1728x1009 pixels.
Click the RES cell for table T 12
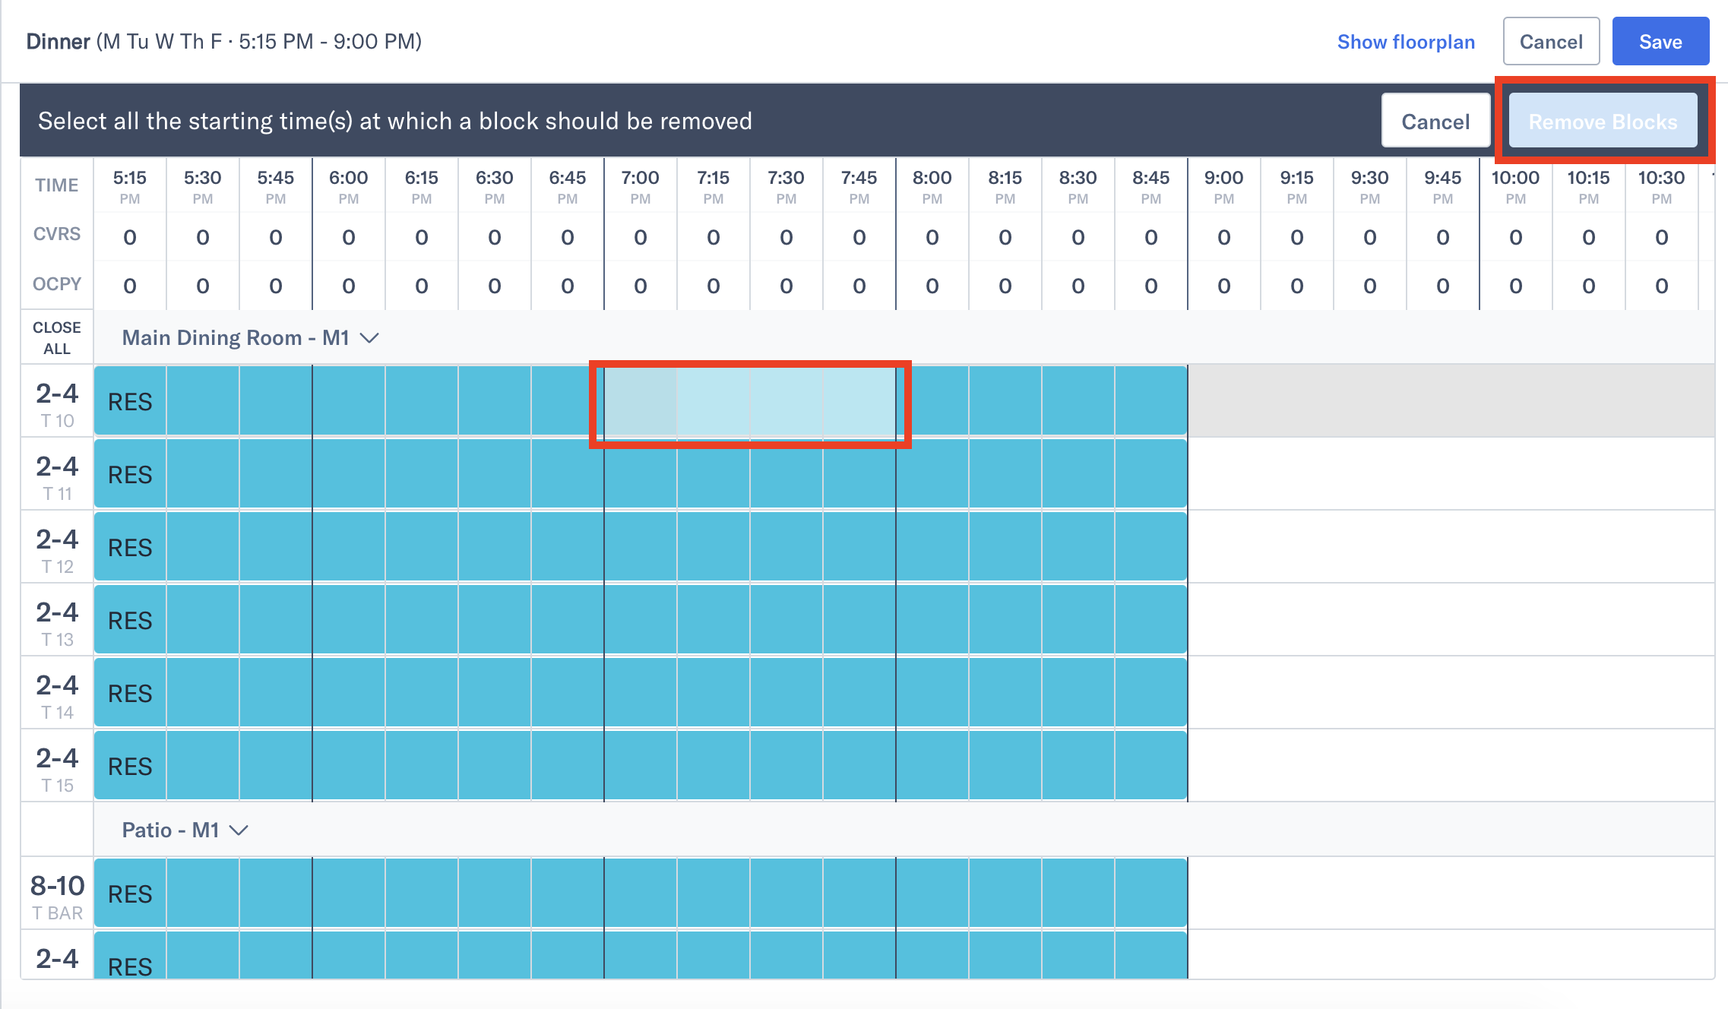point(129,546)
